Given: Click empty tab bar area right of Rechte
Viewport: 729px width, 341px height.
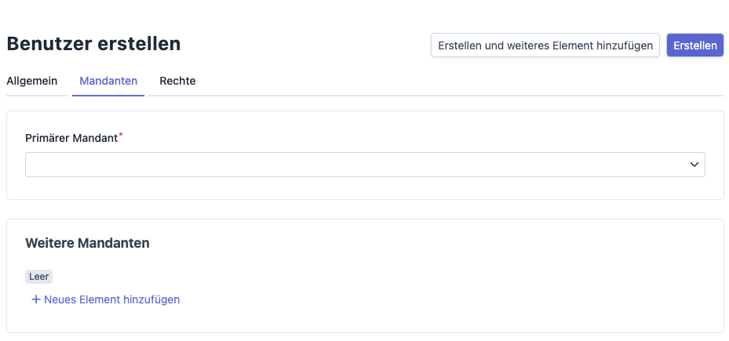Looking at the screenshot, I should click(461, 82).
